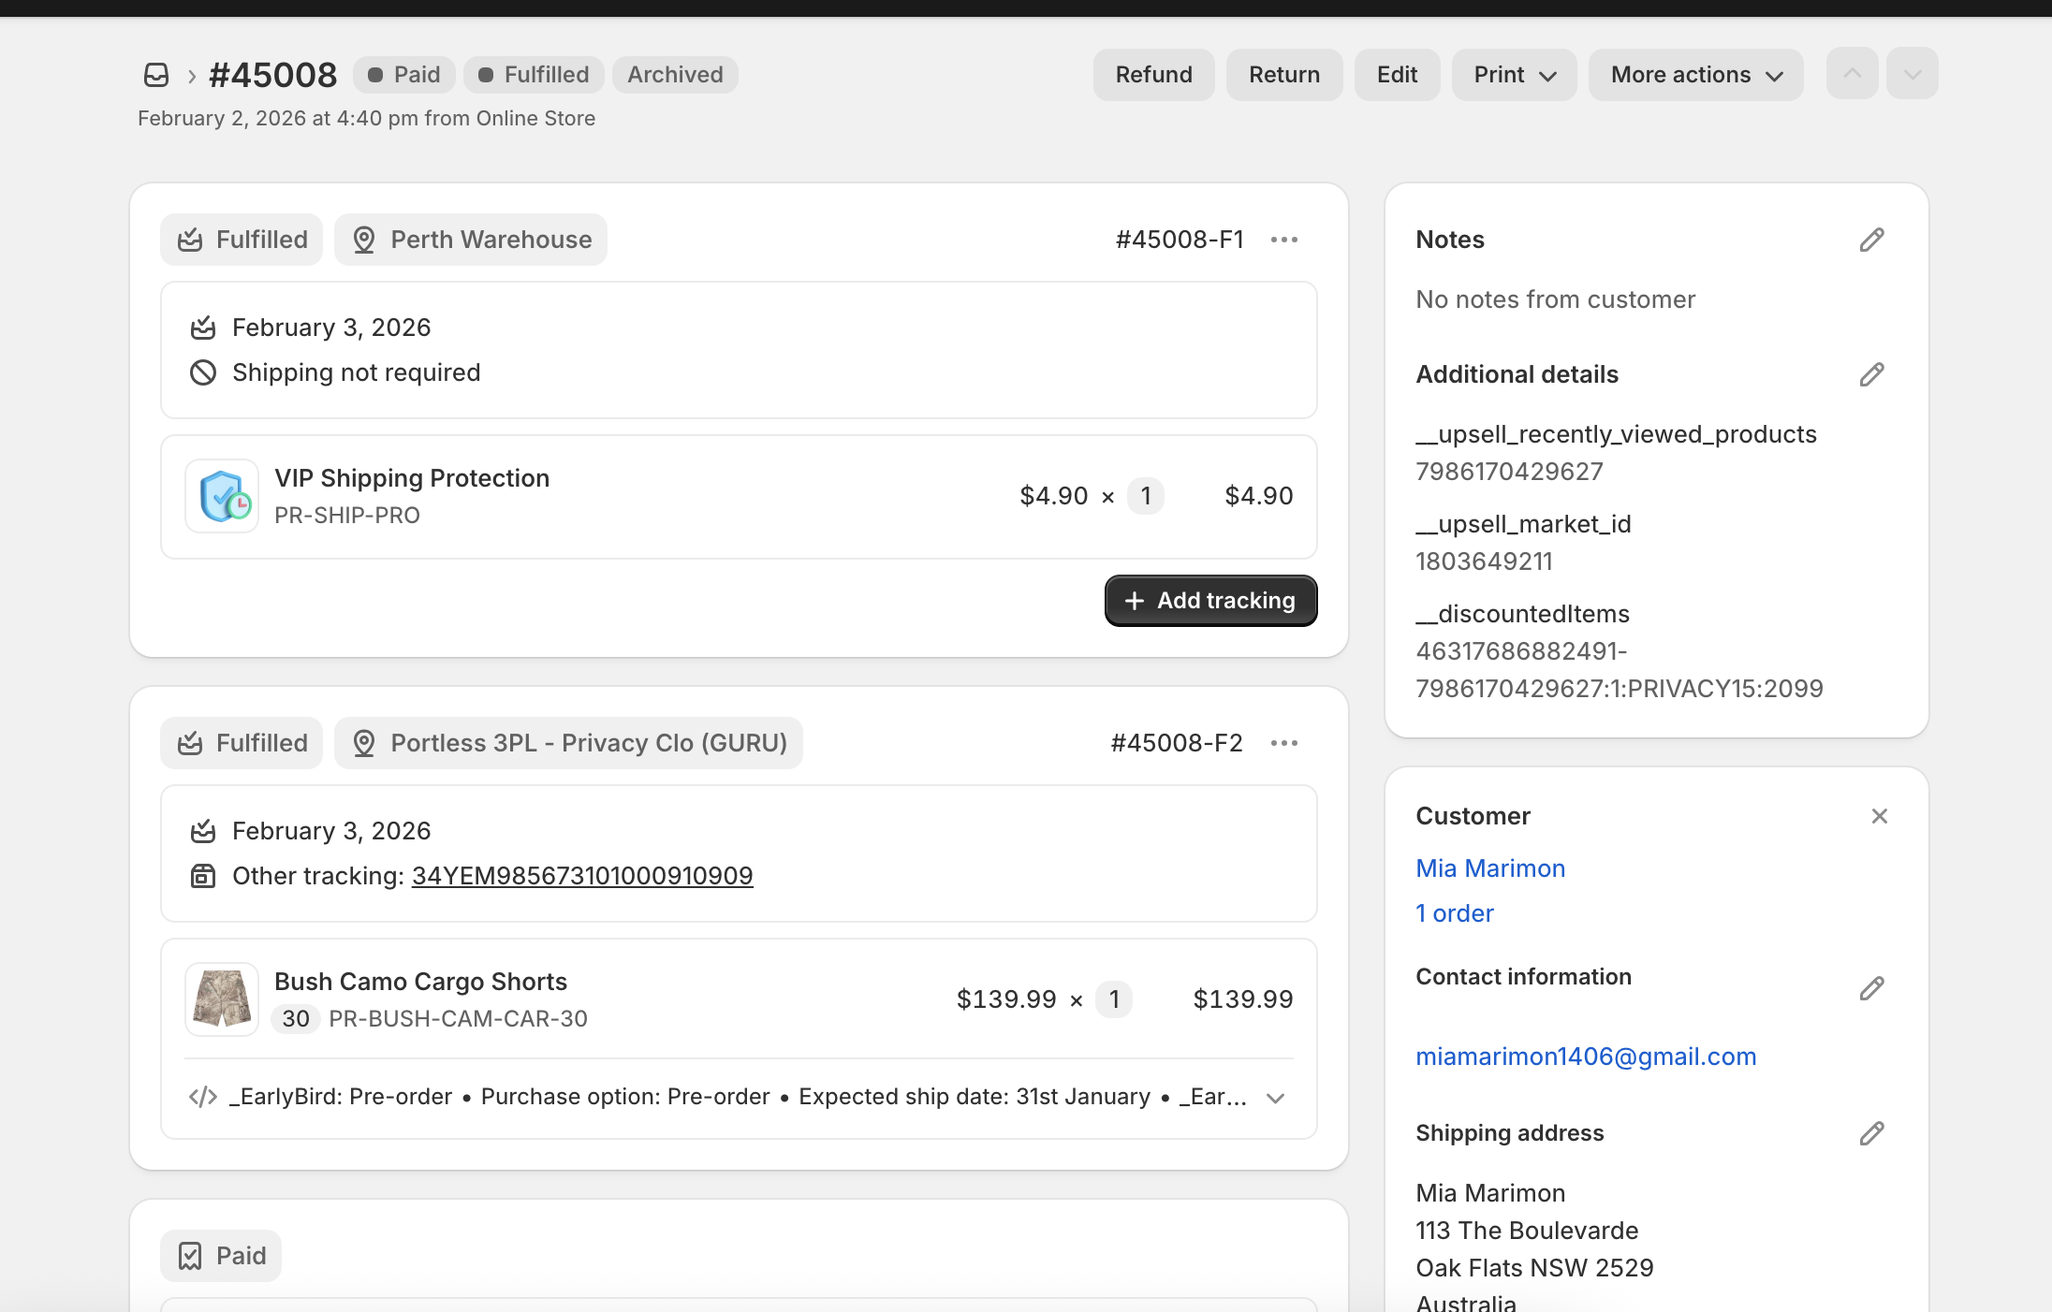Open the Print dropdown
Screen dimensions: 2052x1312
click(x=1514, y=75)
